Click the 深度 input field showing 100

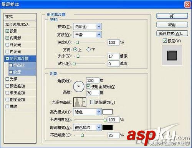113,42
